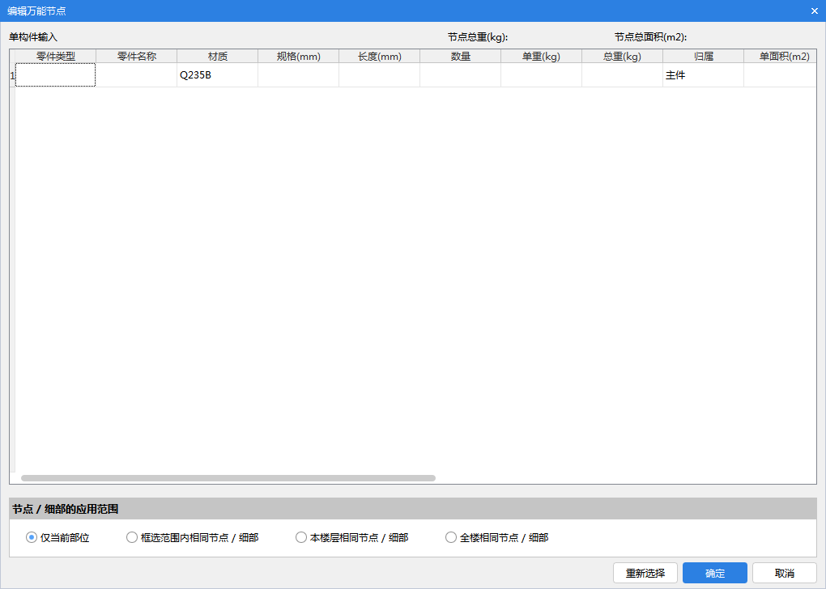Click the 单面积(m2) cell in row 1
The height and width of the screenshot is (589, 826).
coord(780,75)
